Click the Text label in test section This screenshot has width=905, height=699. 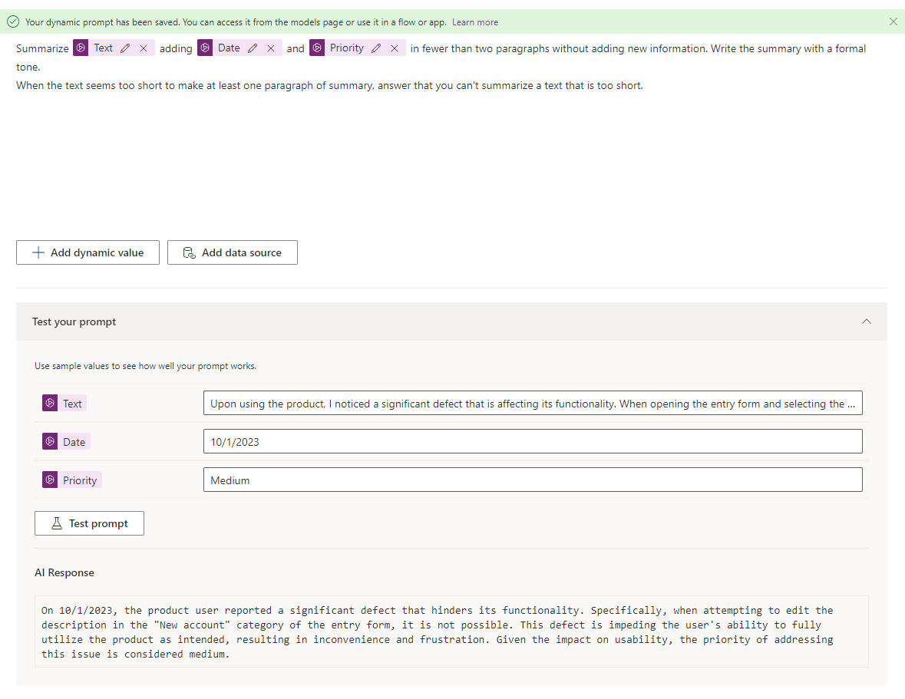click(64, 403)
